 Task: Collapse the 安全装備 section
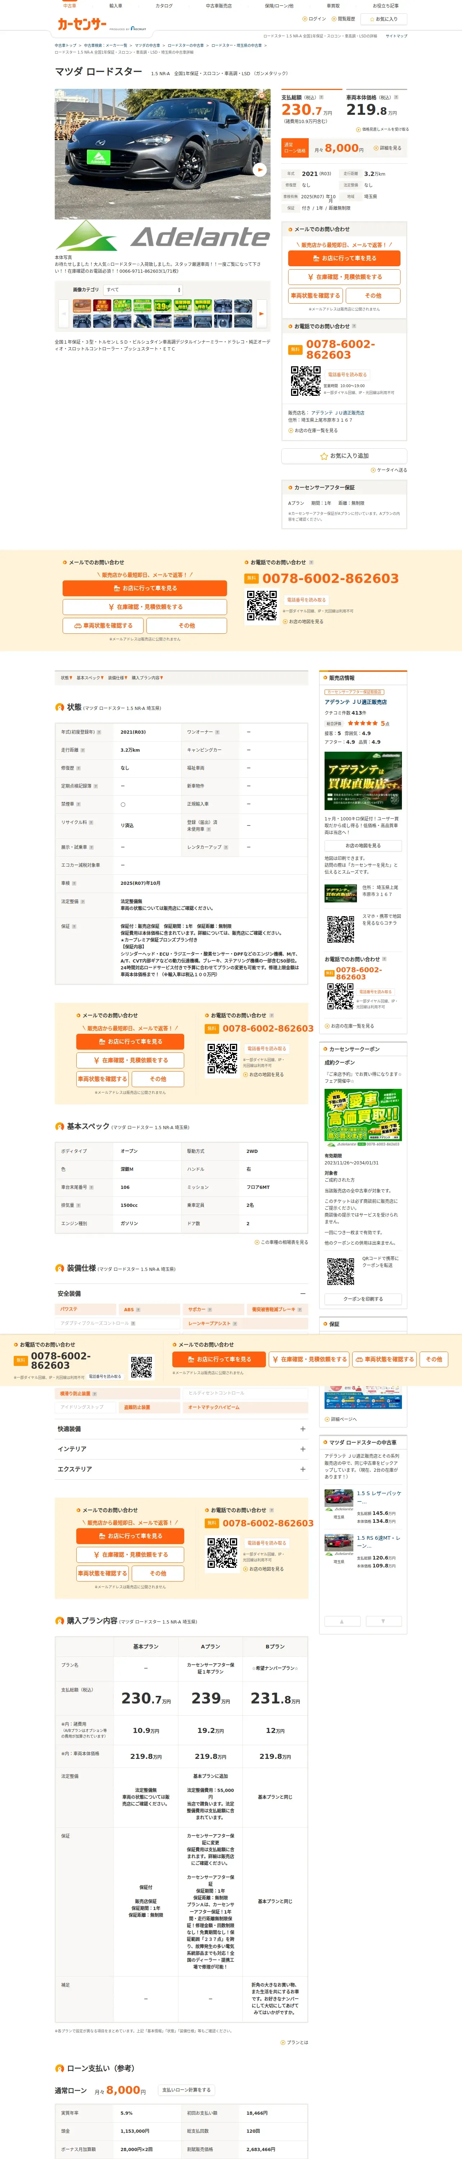[x=303, y=1293]
